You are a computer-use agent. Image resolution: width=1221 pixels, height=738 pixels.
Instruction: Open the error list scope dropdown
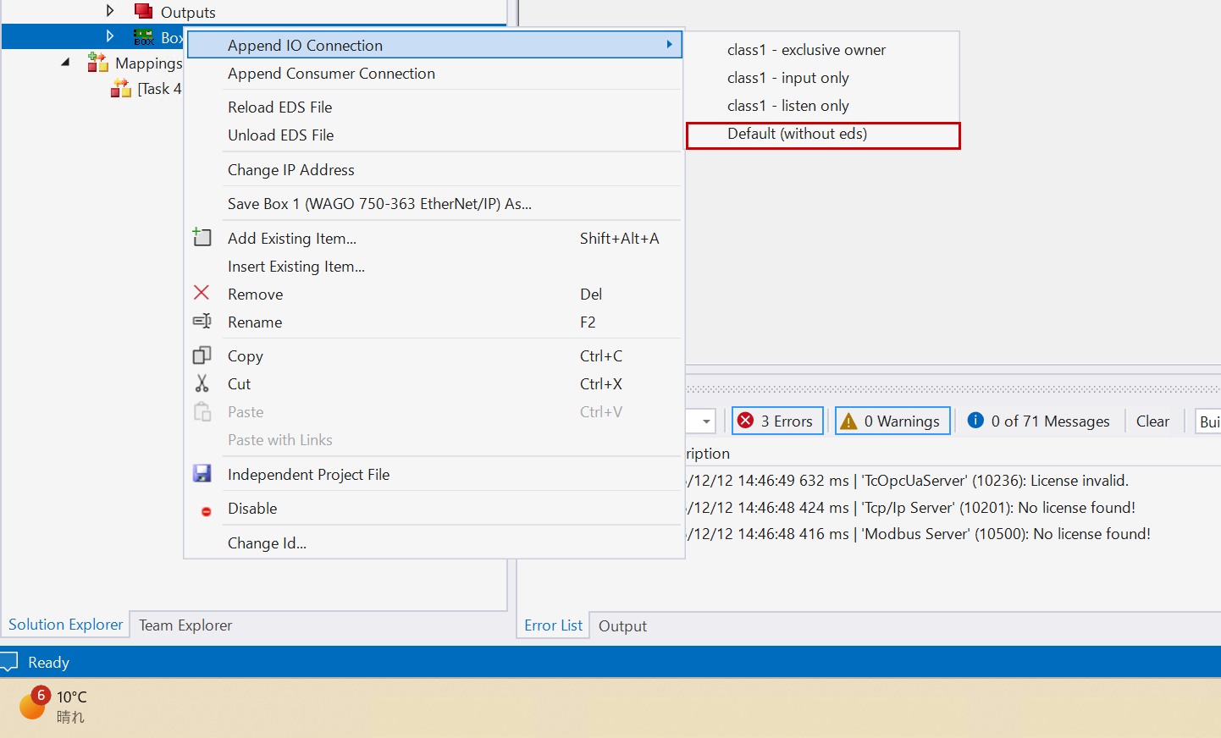(x=705, y=421)
